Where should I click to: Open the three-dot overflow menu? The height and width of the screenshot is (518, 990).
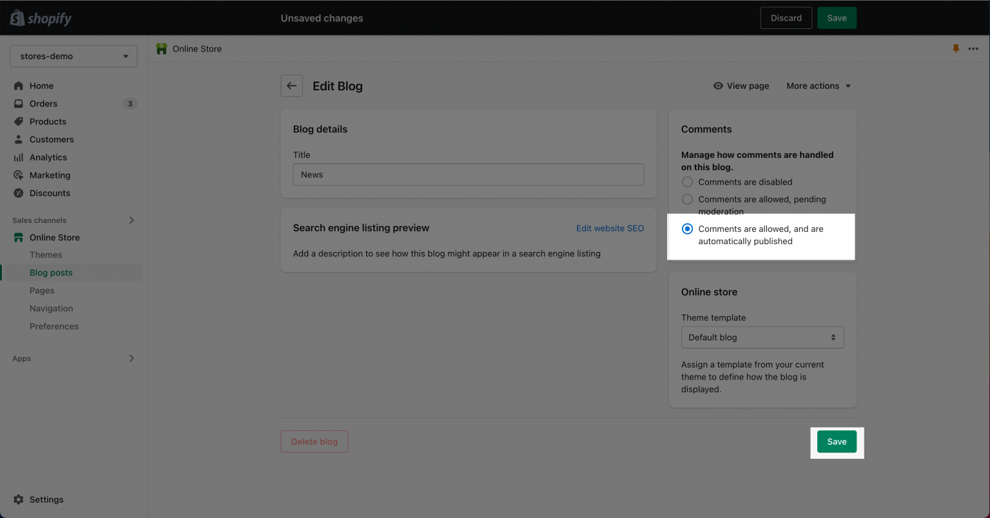[973, 49]
